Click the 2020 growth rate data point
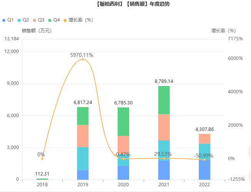The height and width of the screenshot is (192, 251). [123, 159]
